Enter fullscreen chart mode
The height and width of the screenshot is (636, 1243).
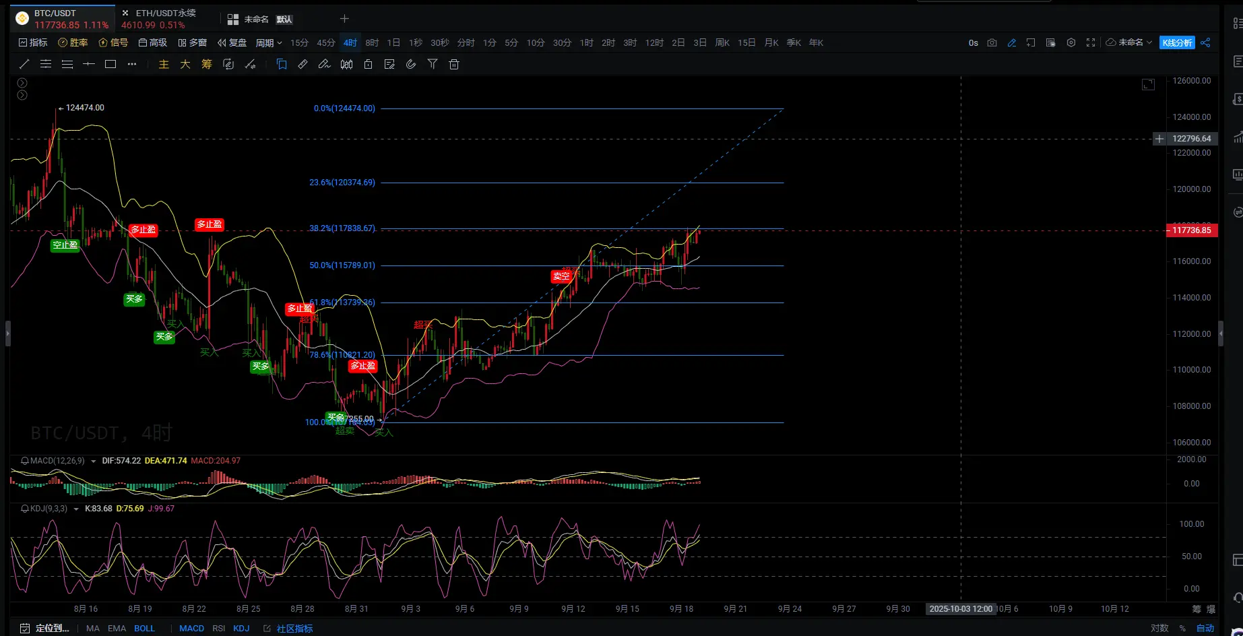click(x=1091, y=42)
